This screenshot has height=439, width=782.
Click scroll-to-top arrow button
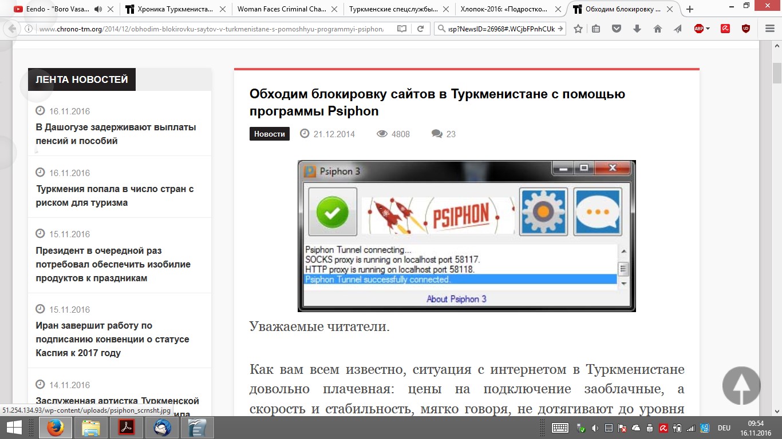tap(741, 385)
